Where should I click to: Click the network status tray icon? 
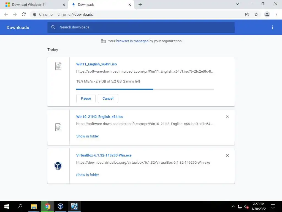(240, 206)
